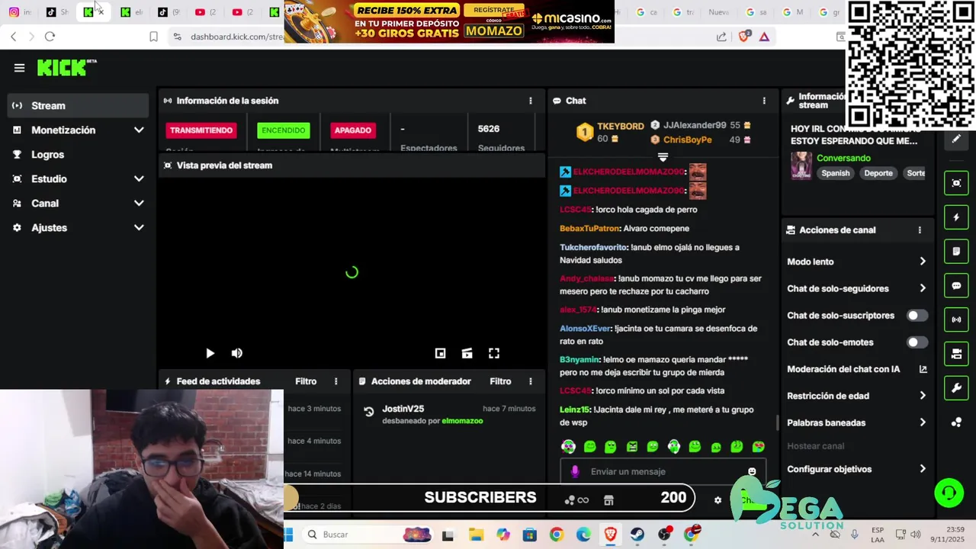The height and width of the screenshot is (549, 976).
Task: Bookmark the page with bookmark icon
Action: [x=153, y=37]
